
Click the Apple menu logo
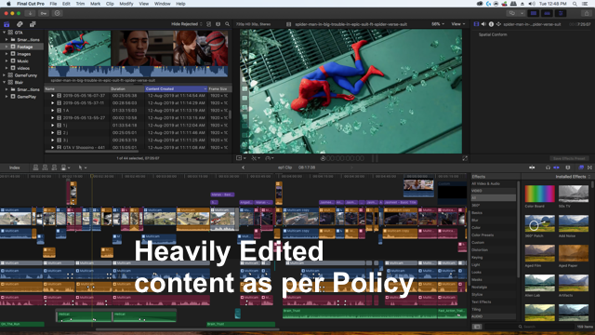[x=8, y=4]
